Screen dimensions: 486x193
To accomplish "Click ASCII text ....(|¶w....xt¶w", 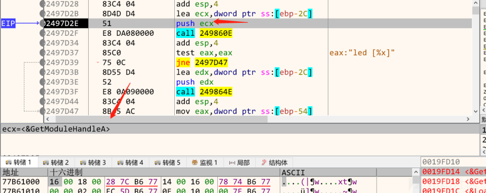I will coord(319,182).
